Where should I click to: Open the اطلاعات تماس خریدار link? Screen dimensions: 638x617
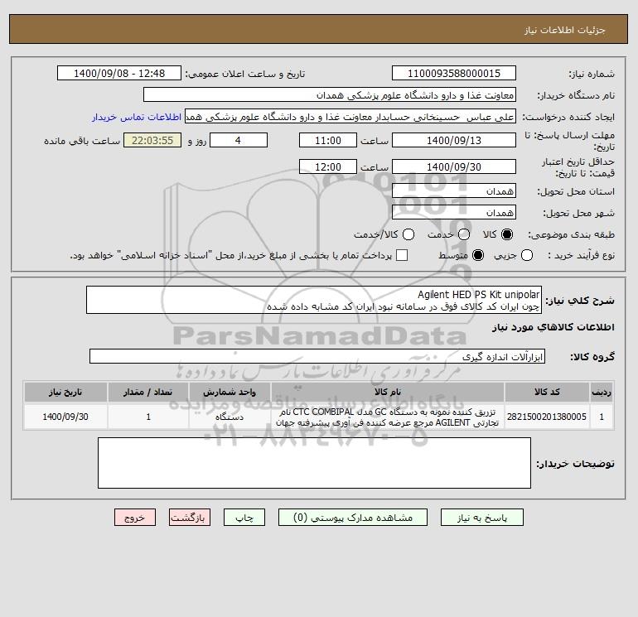(137, 117)
